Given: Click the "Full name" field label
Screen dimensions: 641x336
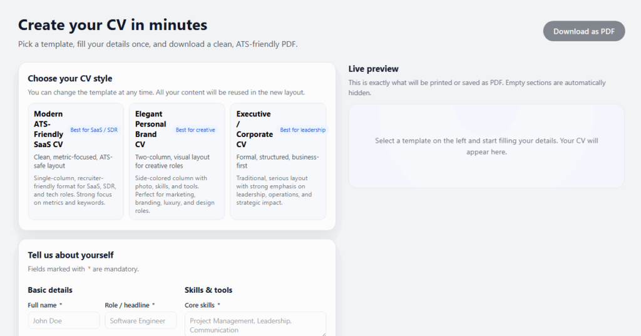Looking at the screenshot, I should [x=43, y=305].
